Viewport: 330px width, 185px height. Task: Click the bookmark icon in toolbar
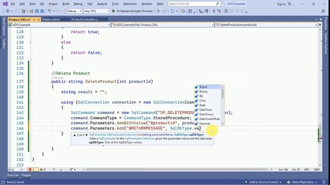tap(226, 11)
